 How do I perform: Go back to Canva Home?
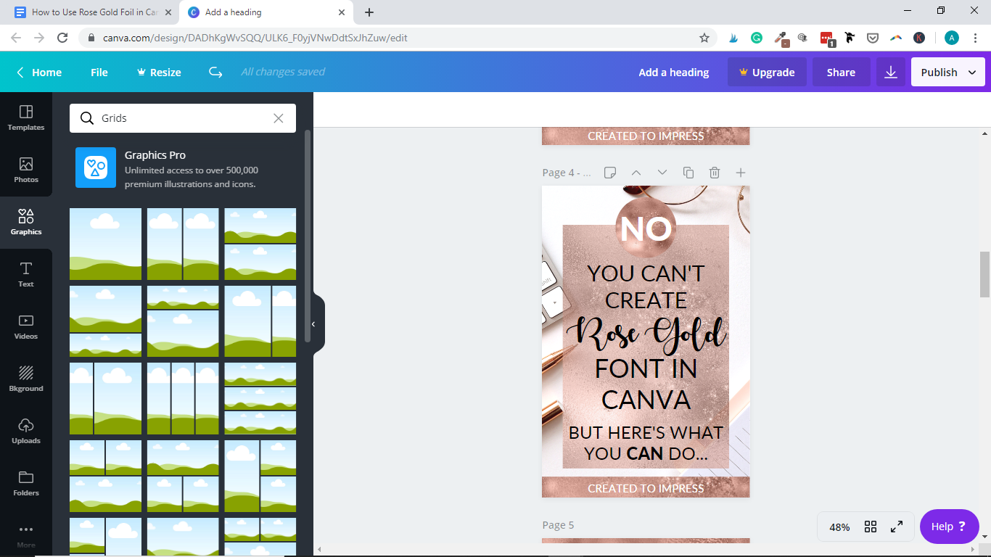pyautogui.click(x=39, y=72)
